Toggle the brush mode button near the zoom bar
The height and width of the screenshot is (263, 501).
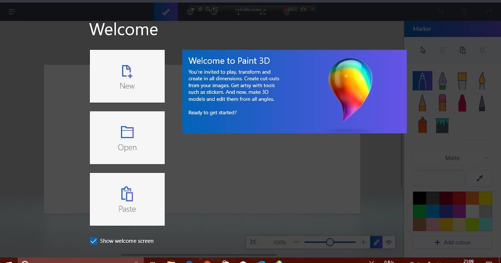[x=376, y=242]
